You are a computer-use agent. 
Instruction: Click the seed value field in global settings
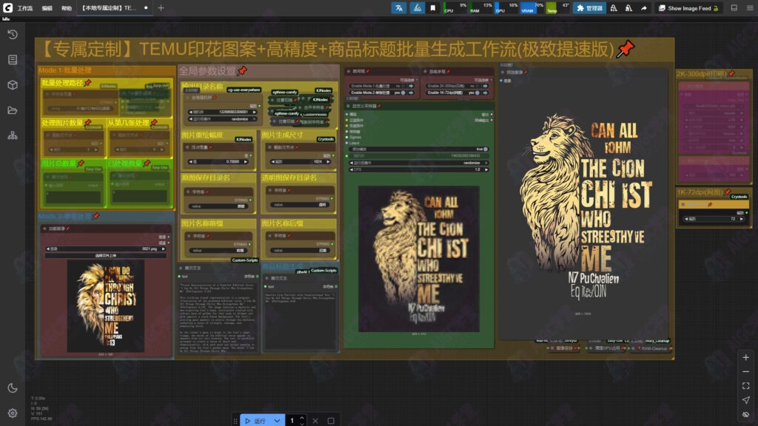coord(224,112)
